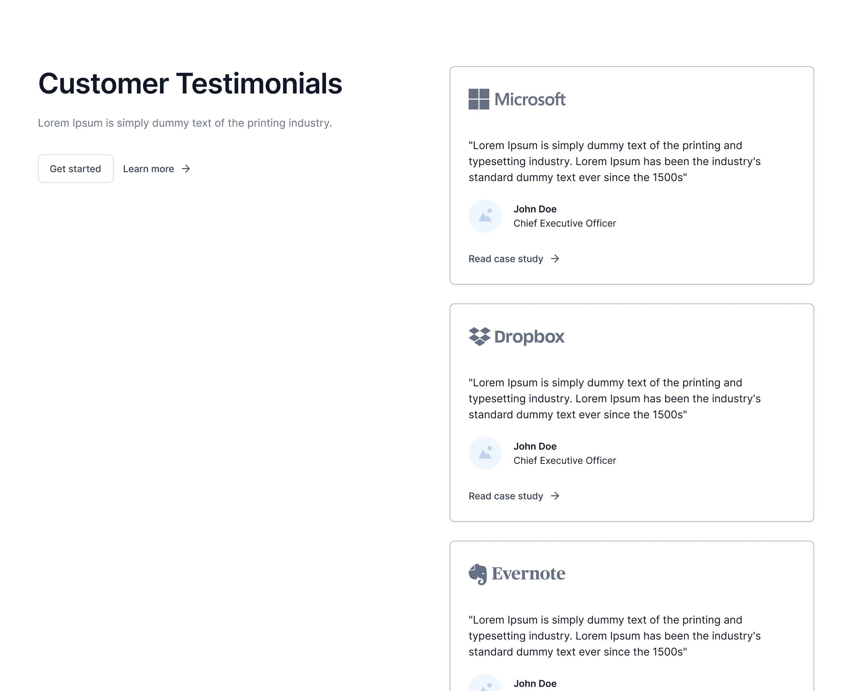Click arrow next to Dropbox card's Read case study
This screenshot has height=691, width=852.
(x=555, y=496)
